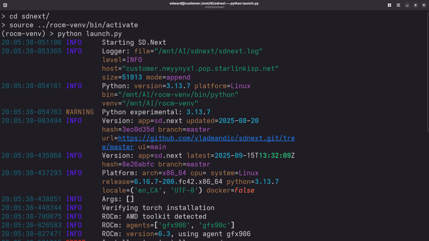Click "source ../rocm-venv/bin/activate" command
This screenshot has width=429, height=241.
[x=70, y=25]
